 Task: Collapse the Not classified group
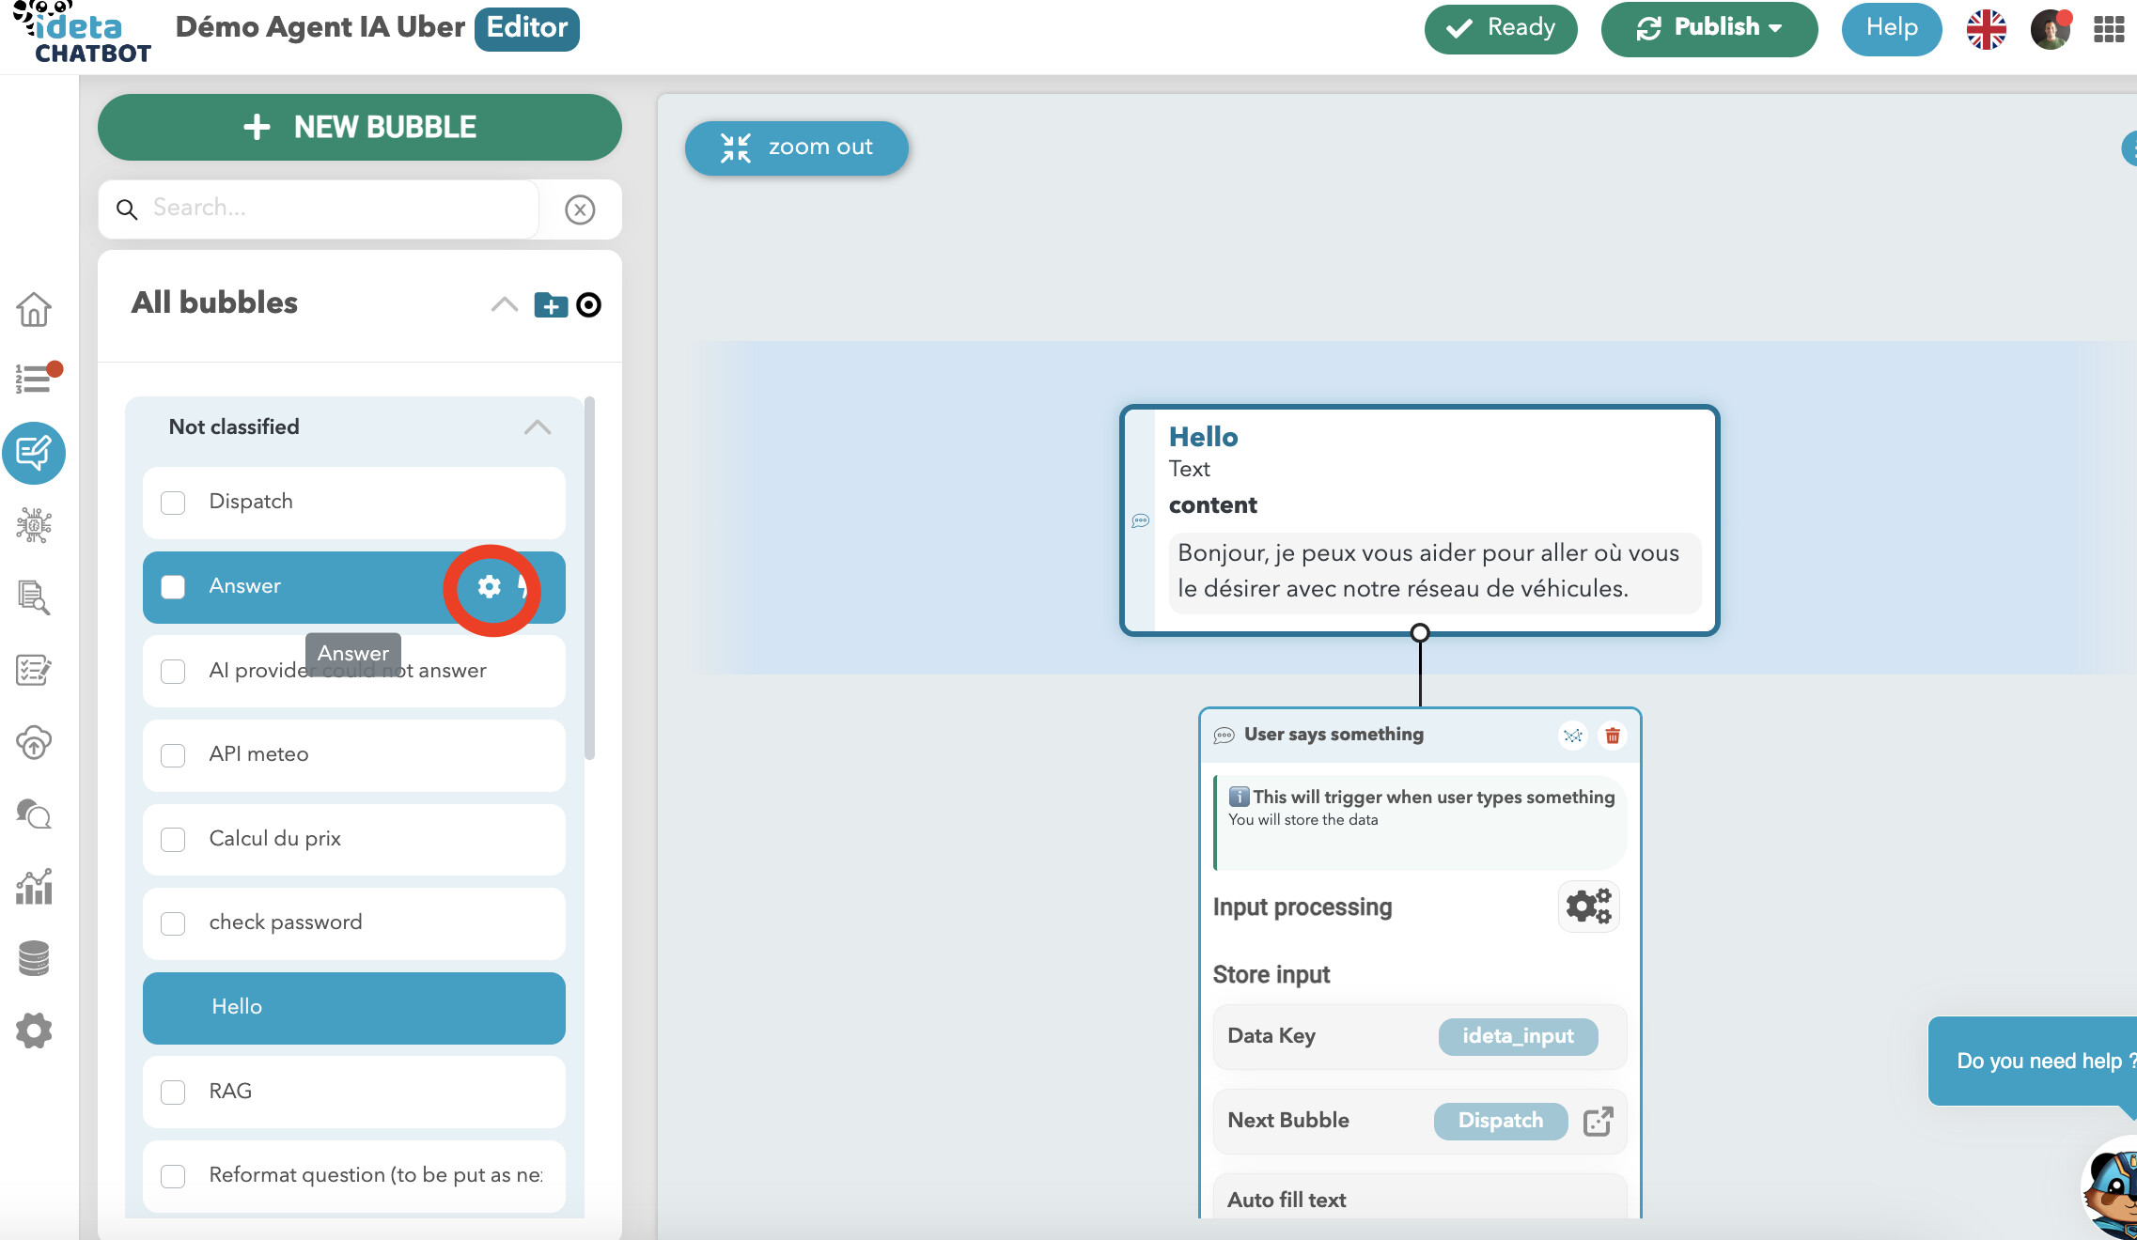[x=537, y=427]
